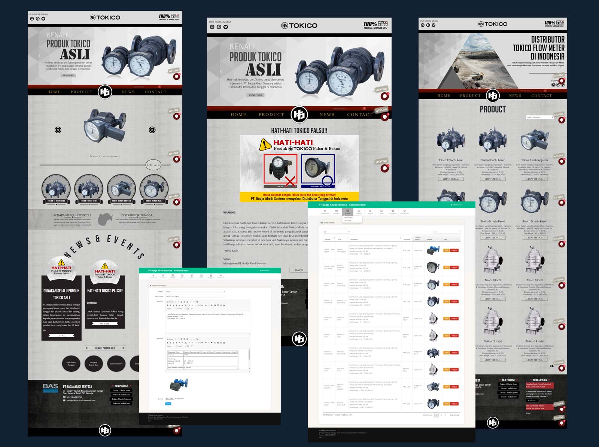Screen dimensions: 599x447
Task: Open the Kategori dropdown in the edit product form
Action: [195, 292]
